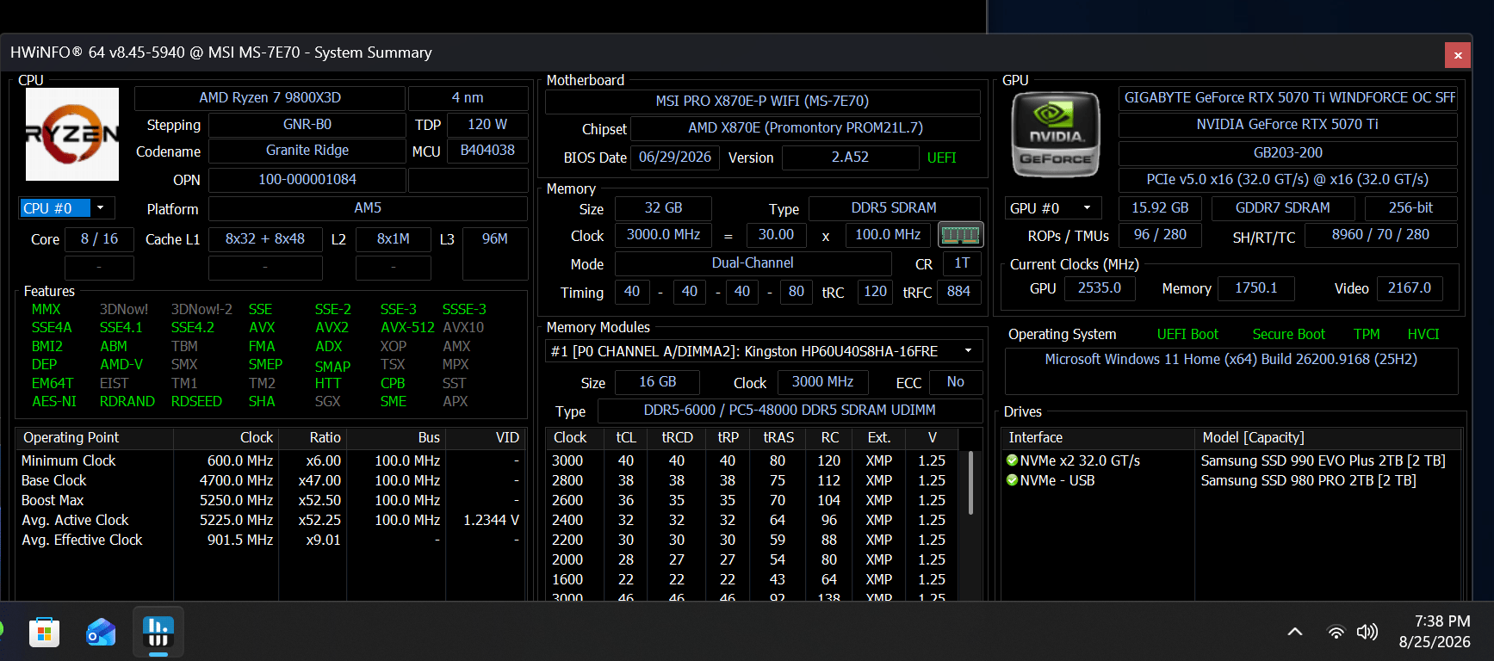Click the RDSEED feature label

click(x=196, y=402)
